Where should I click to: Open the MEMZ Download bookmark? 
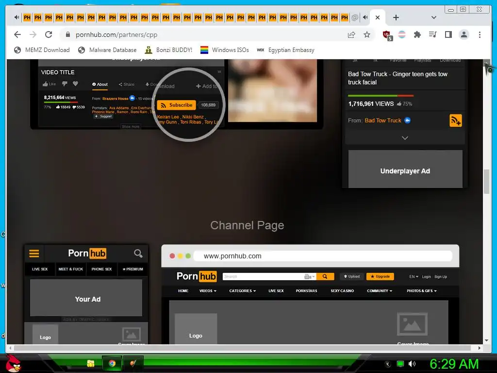[x=42, y=50]
